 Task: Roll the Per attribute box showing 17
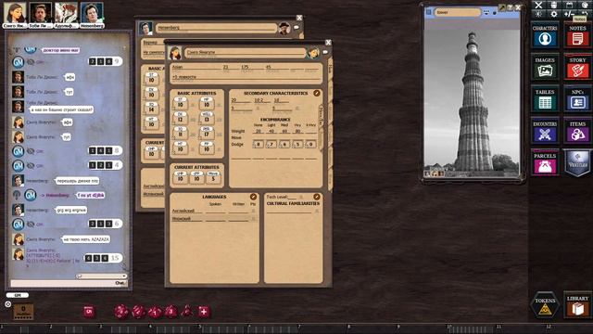coord(207,134)
